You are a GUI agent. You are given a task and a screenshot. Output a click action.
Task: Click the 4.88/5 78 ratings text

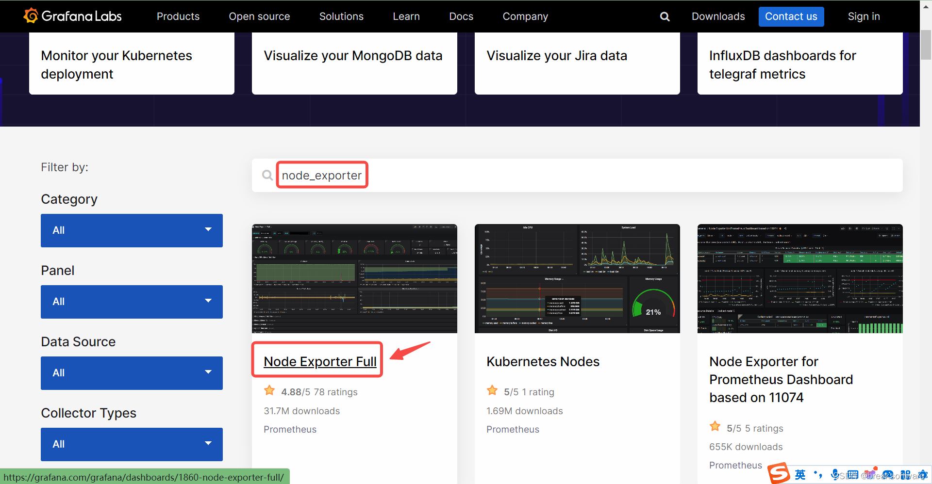[x=319, y=392]
